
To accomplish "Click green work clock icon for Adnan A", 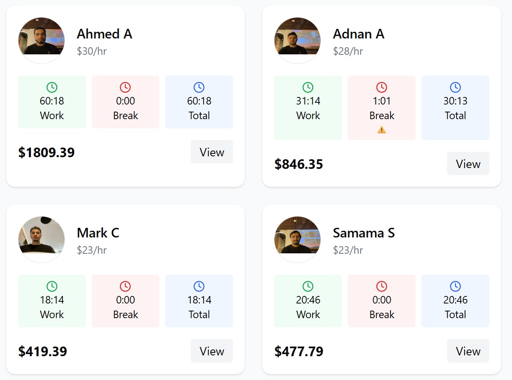I will pos(308,87).
